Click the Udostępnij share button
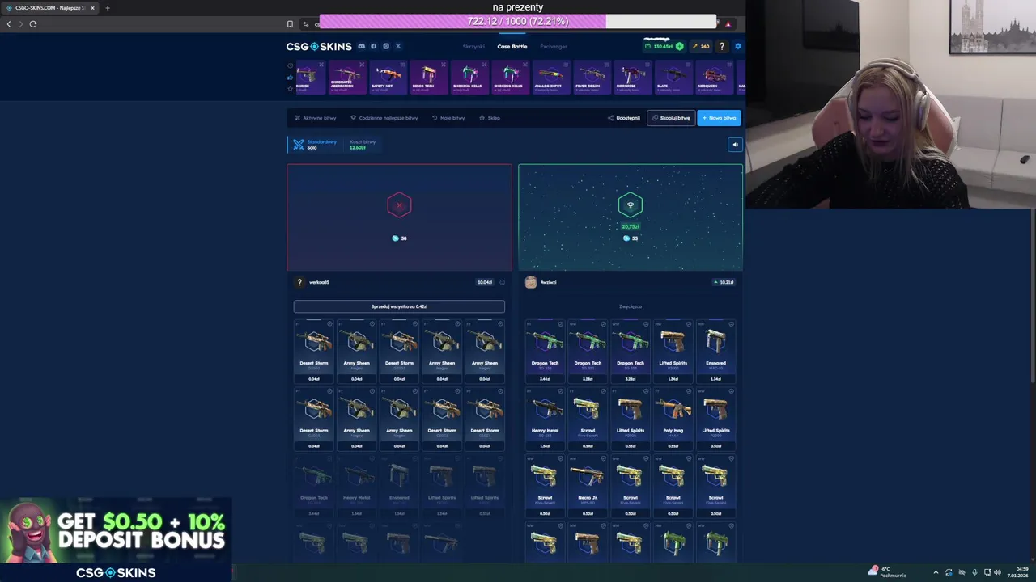Screen dimensions: 1036x582 [x=624, y=118]
